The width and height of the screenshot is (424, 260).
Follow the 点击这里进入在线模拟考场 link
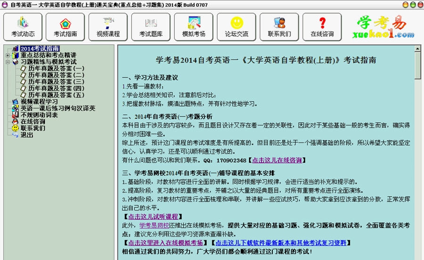coord(165,243)
